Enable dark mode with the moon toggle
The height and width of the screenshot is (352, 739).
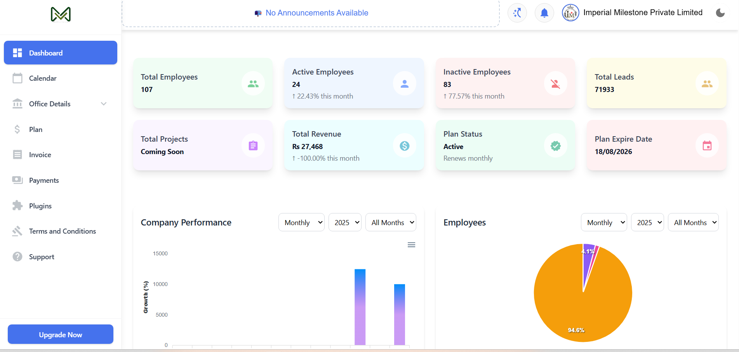pos(720,13)
